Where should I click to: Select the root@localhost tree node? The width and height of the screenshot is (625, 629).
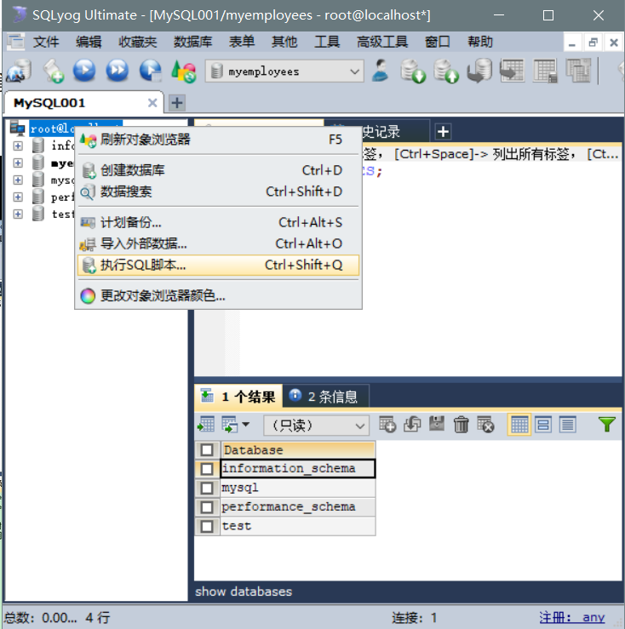click(52, 129)
